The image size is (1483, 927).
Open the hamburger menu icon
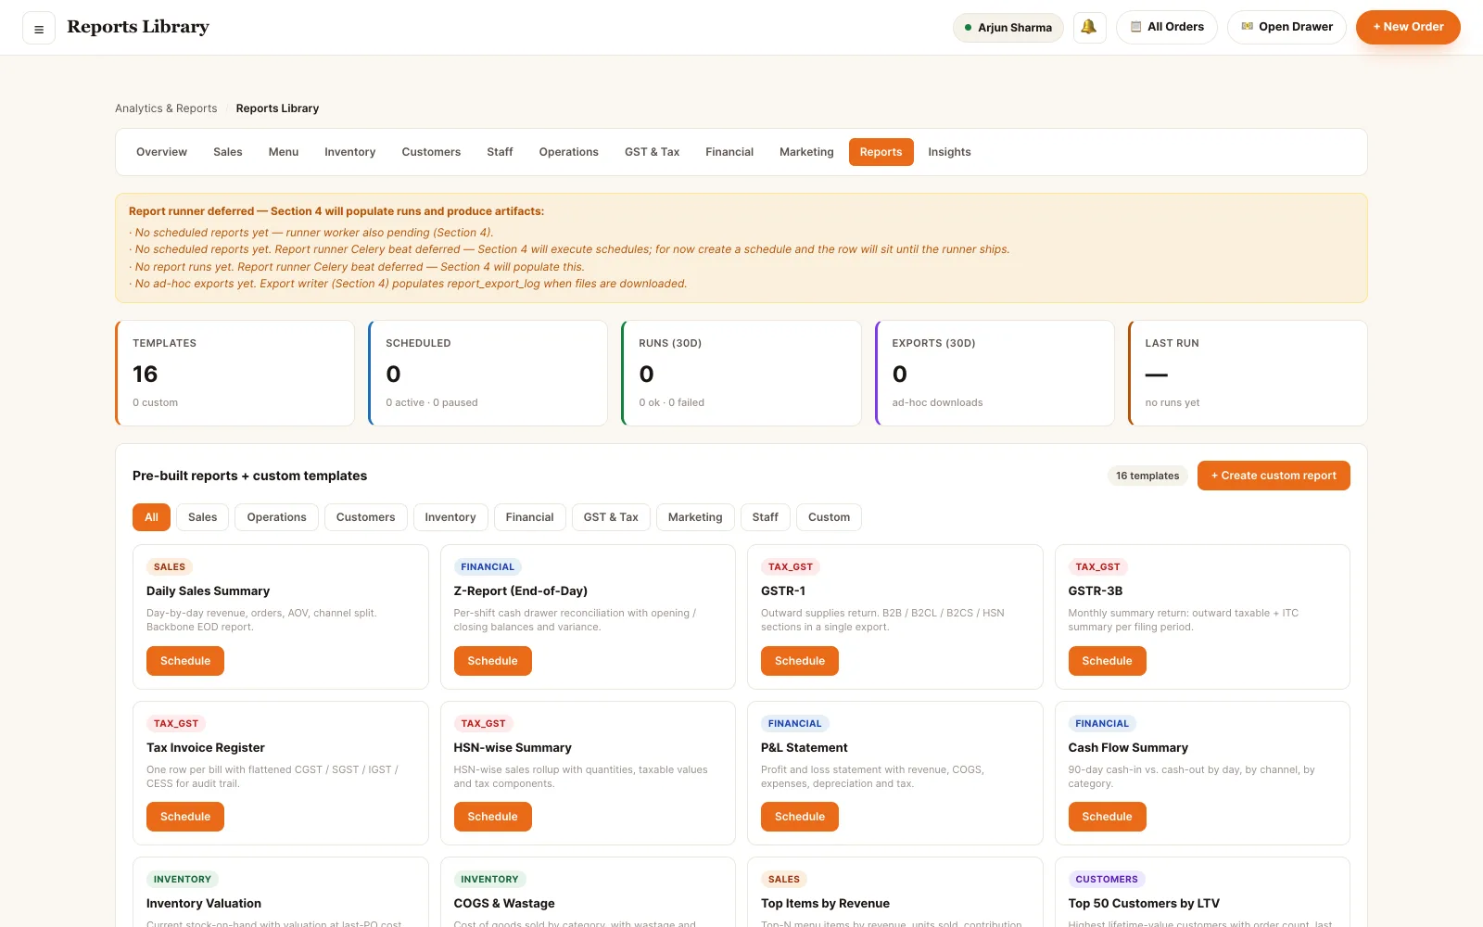pos(39,28)
